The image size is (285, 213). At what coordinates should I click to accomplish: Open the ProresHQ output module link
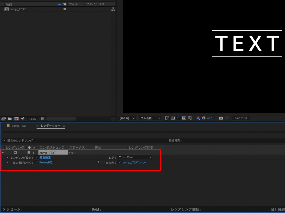pyautogui.click(x=46, y=162)
